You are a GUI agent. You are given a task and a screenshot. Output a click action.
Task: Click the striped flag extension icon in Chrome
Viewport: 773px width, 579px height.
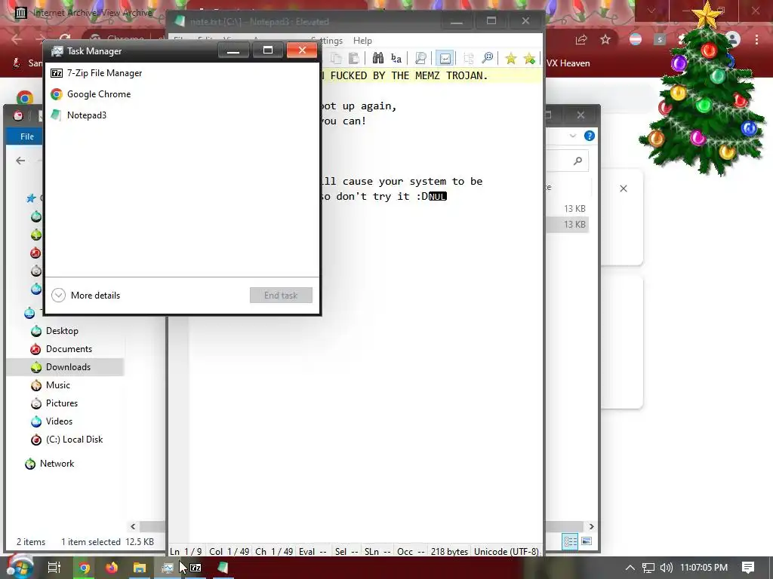(636, 39)
